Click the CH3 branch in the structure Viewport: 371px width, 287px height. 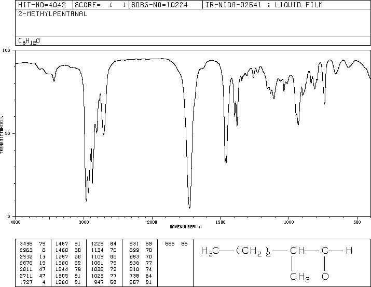pos(299,277)
